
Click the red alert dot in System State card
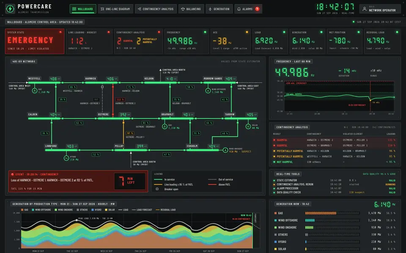coord(60,32)
